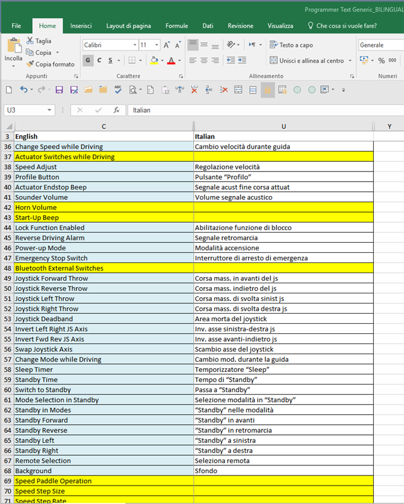Increase cell indent
This screenshot has height=504, width=404.
point(242,61)
